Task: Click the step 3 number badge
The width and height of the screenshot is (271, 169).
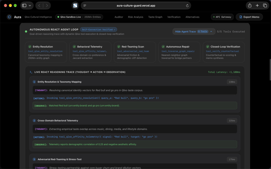Action: [34, 159]
